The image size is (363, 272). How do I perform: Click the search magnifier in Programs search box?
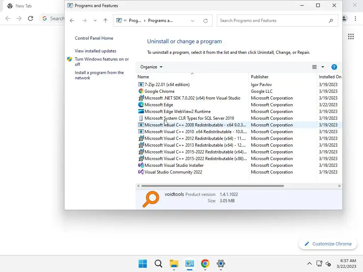tap(331, 21)
